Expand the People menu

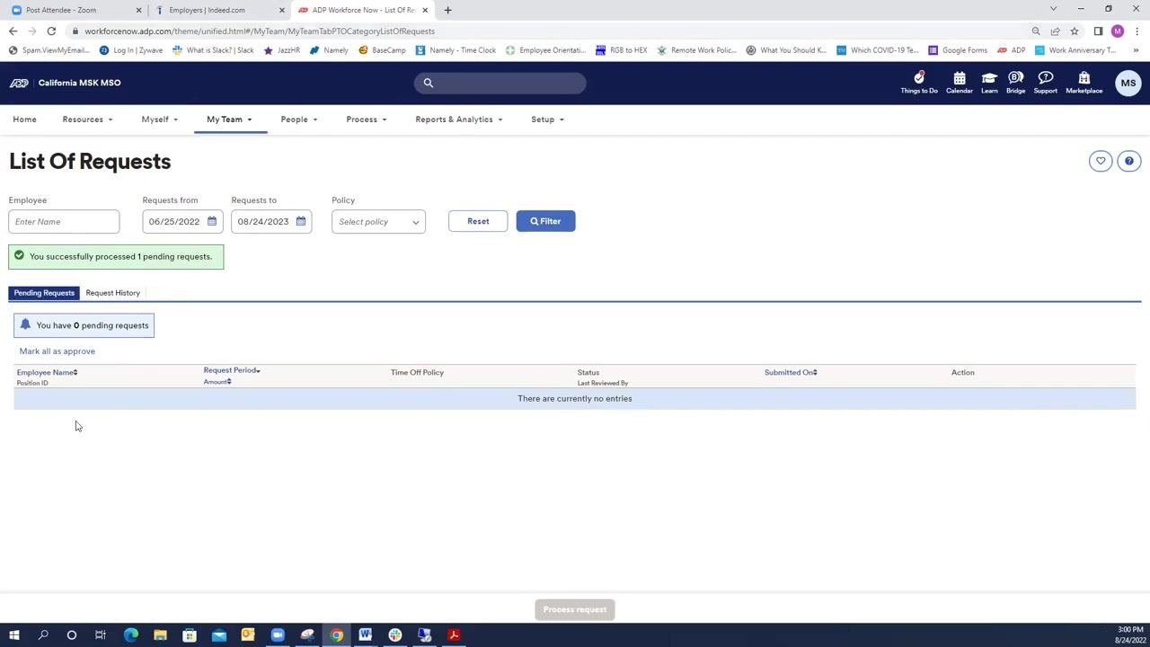298,120
